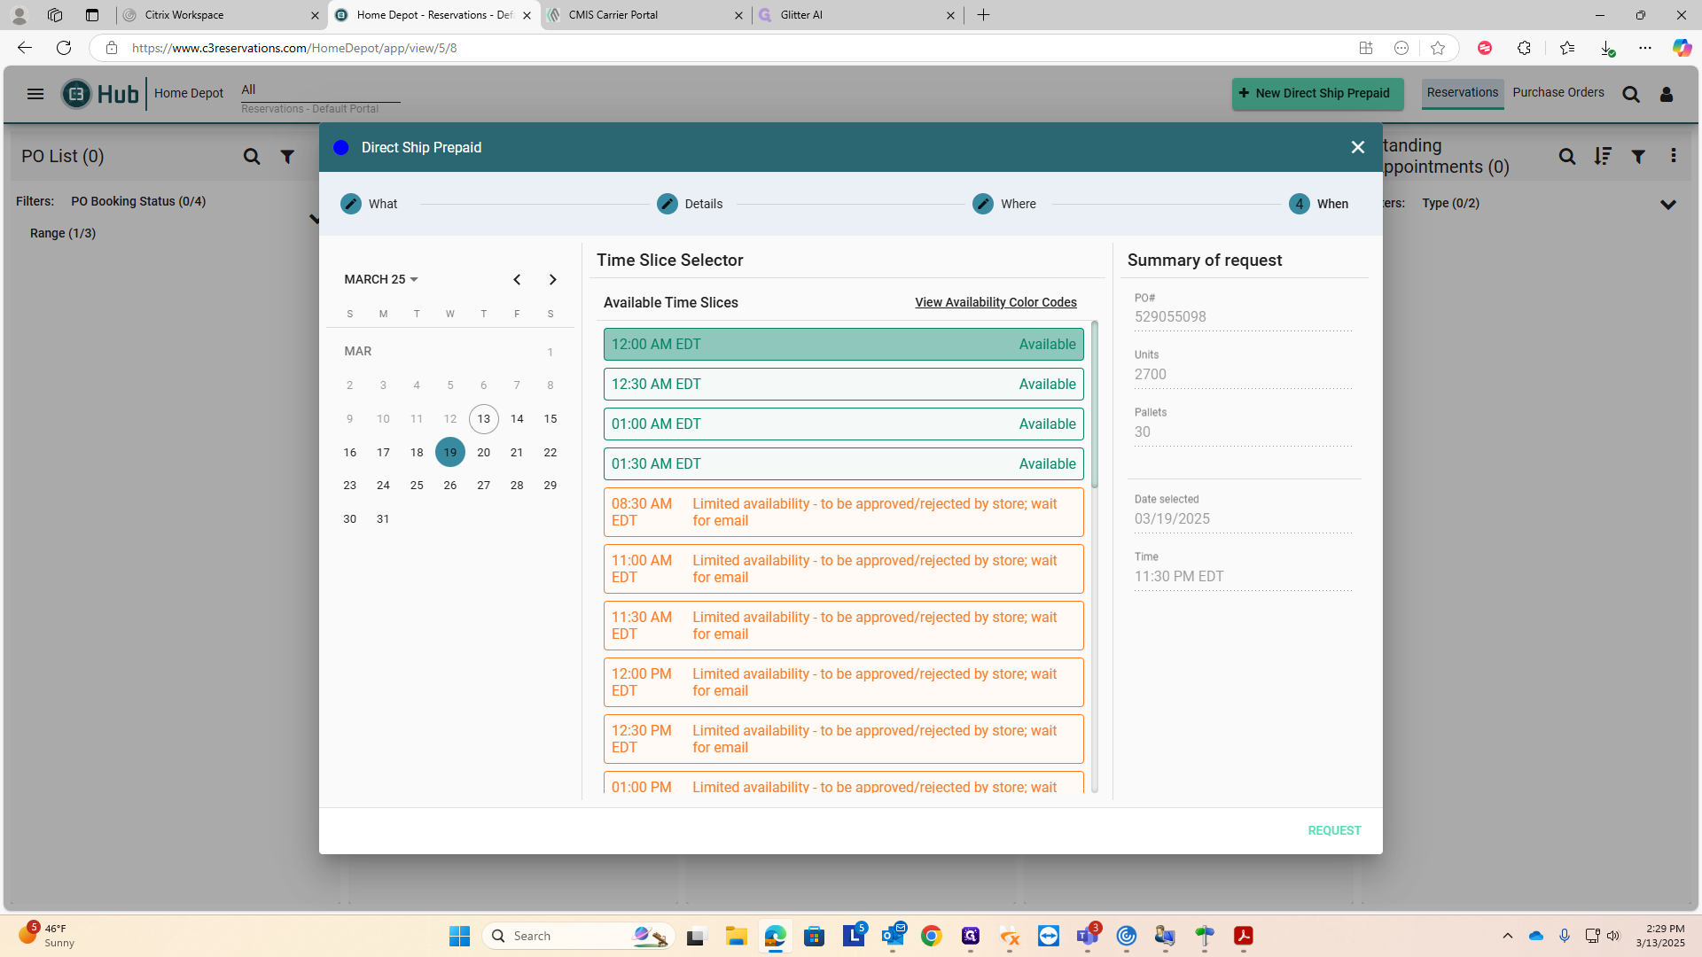The height and width of the screenshot is (957, 1702).
Task: Switch to CMIS Carrier Portal browser tab
Action: [x=646, y=15]
